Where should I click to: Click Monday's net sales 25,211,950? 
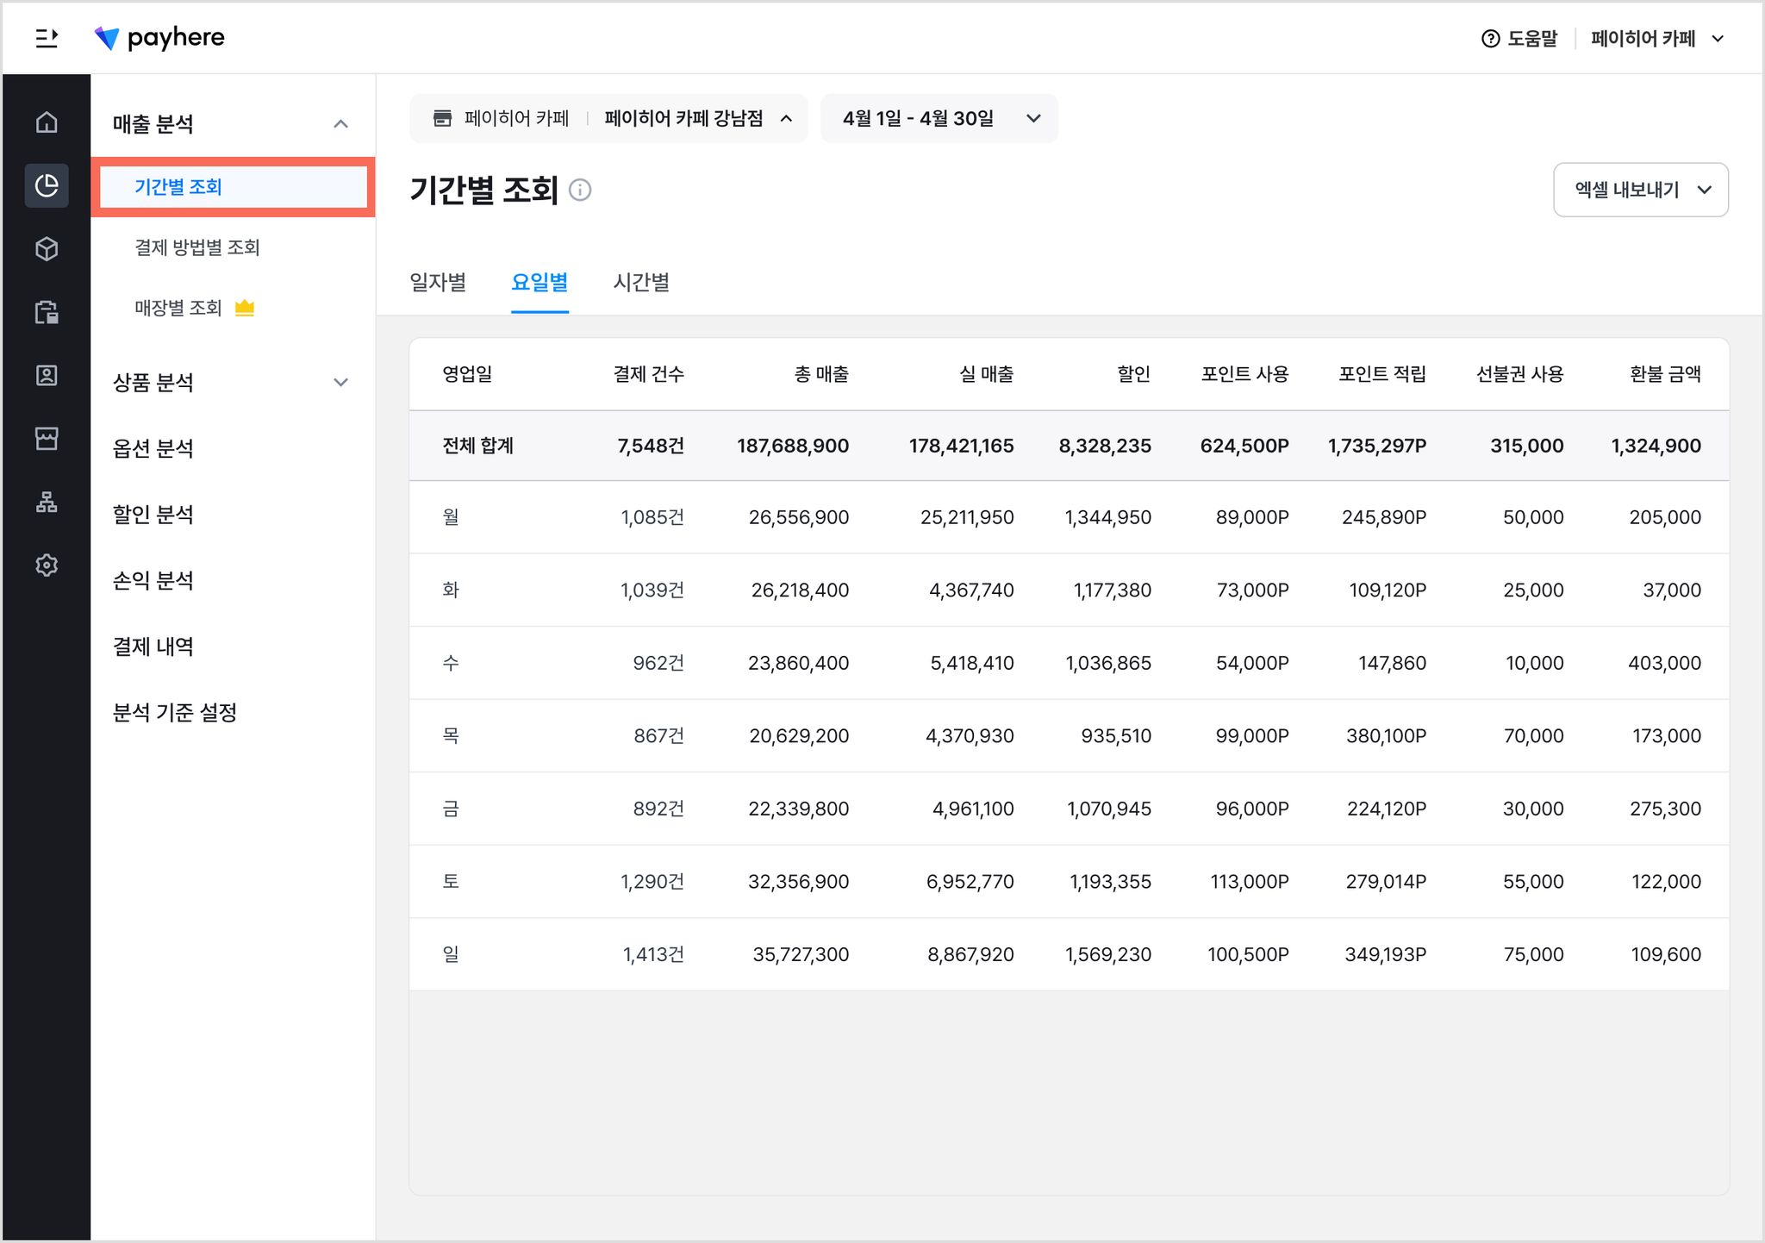(967, 517)
